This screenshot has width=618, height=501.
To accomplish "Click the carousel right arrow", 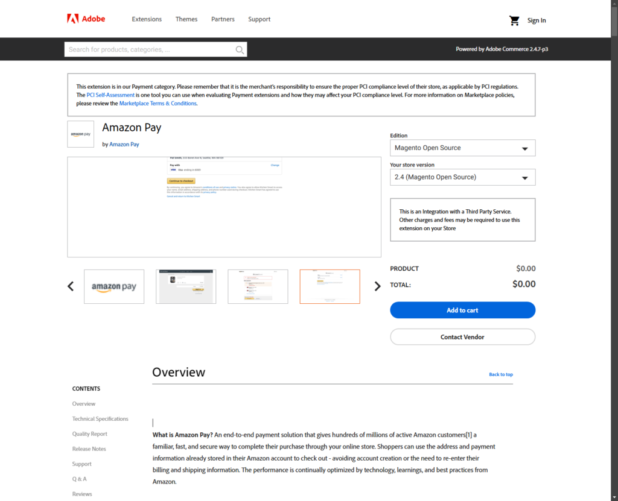I will pos(377,286).
